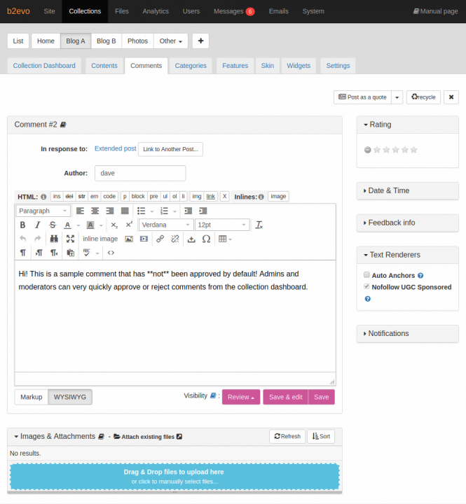
Task: Toggle Nofollow UGC Sponsored checkbox
Action: coord(366,286)
